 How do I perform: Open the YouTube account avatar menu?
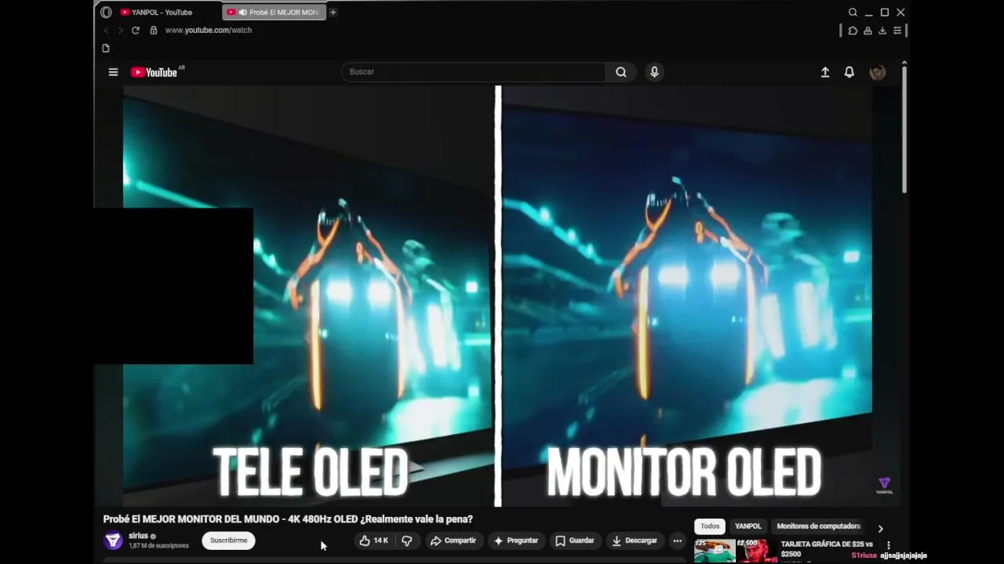(878, 72)
